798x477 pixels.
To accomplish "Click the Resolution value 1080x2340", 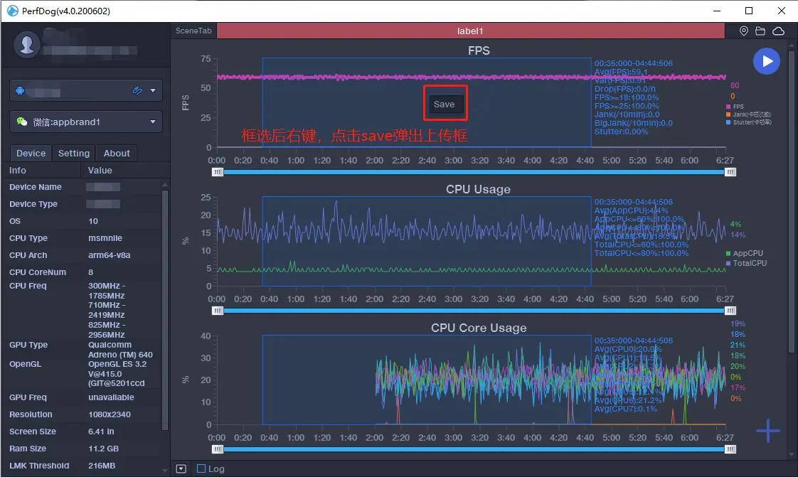I will (110, 414).
